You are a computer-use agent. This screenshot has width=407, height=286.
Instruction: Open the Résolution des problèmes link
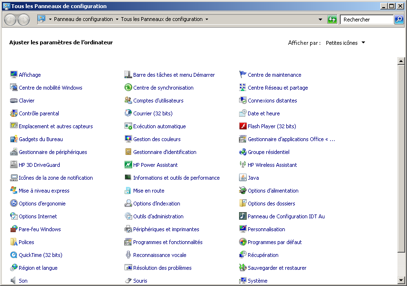click(162, 268)
